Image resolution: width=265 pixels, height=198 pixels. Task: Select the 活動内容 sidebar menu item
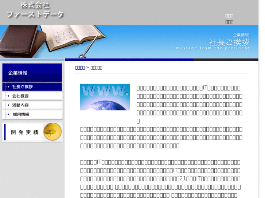click(x=32, y=105)
